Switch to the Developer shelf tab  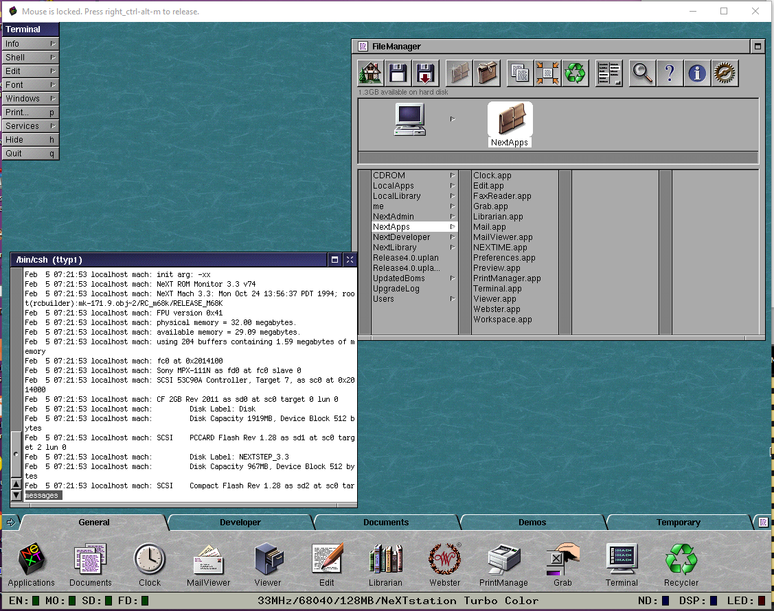(240, 523)
